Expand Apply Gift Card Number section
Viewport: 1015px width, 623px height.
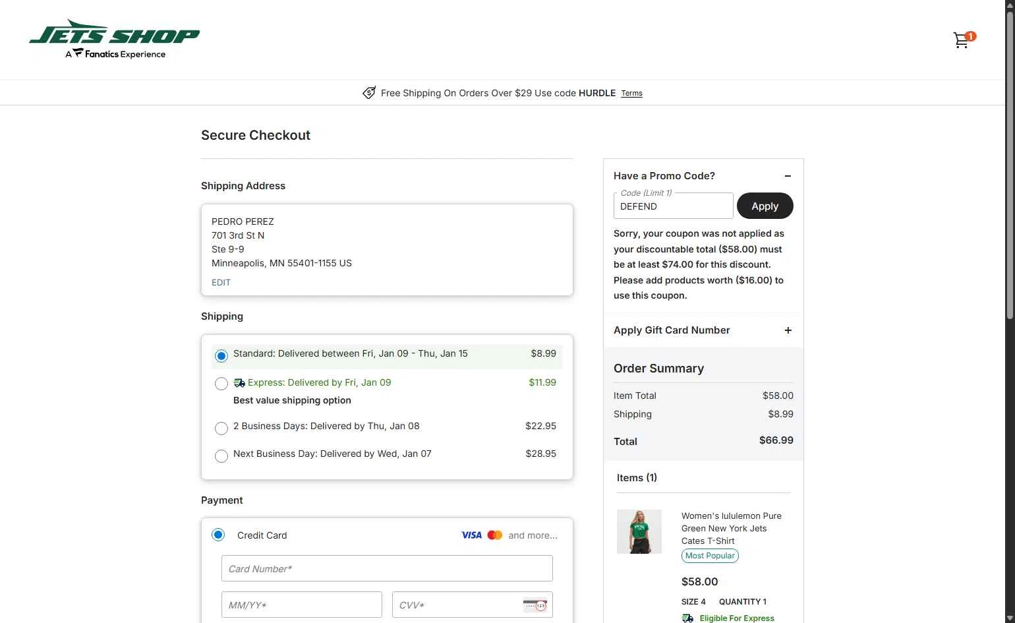(x=788, y=330)
